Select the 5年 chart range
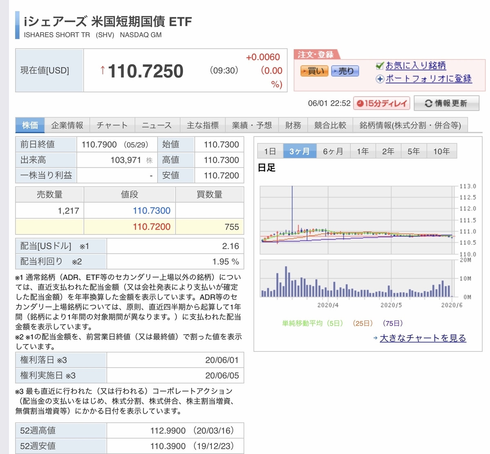 click(414, 151)
